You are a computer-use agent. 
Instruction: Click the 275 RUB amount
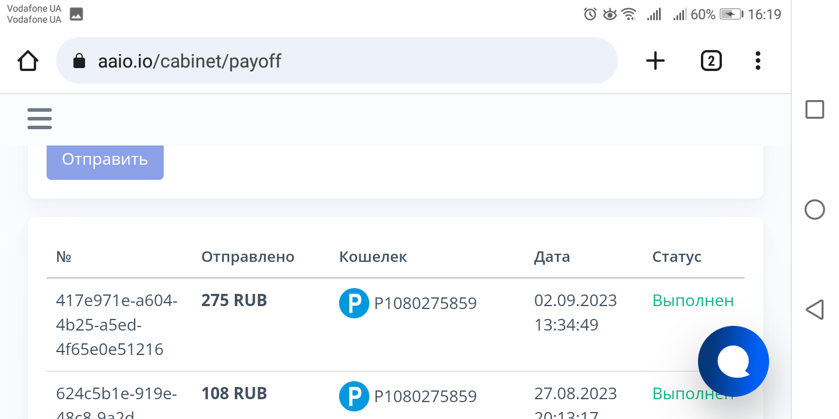[x=234, y=300]
